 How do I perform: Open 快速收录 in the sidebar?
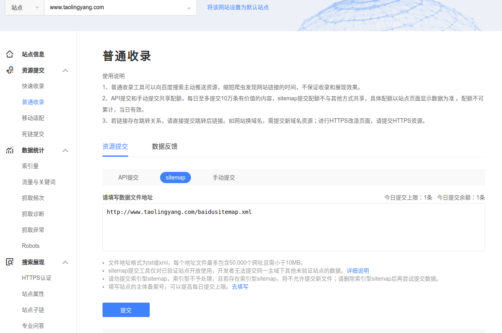pyautogui.click(x=33, y=86)
